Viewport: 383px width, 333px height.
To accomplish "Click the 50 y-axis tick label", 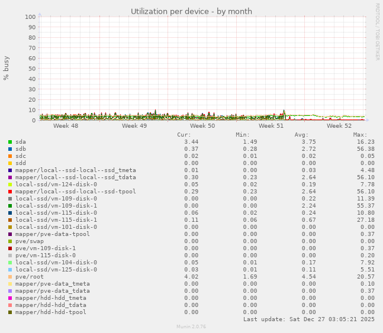I will (32, 69).
